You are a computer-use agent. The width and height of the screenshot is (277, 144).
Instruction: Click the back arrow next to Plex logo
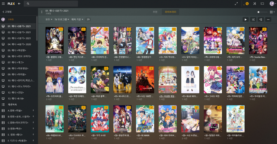(x=19, y=4)
